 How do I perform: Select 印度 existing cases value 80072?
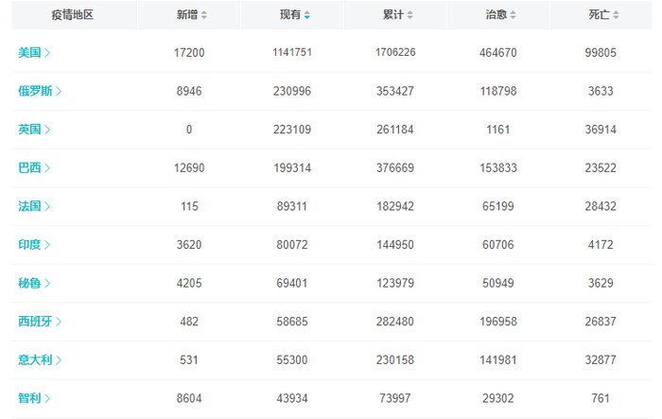coord(292,245)
